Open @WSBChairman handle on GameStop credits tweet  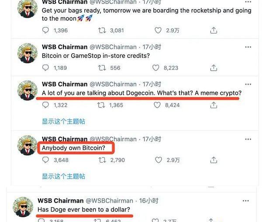113,47
